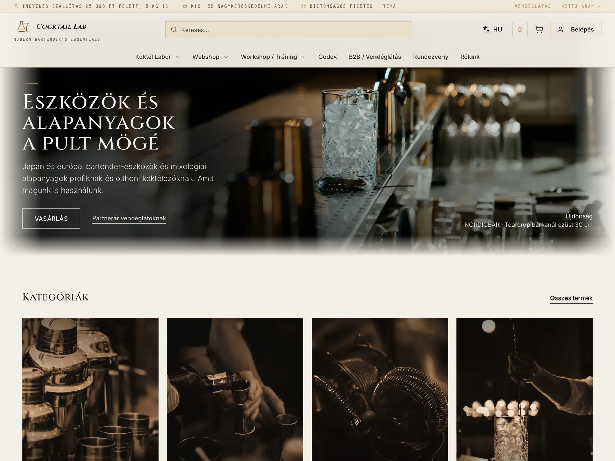Click Ingyenes szállítás 25 000 Ft text
This screenshot has width=615, height=461.
[95, 6]
